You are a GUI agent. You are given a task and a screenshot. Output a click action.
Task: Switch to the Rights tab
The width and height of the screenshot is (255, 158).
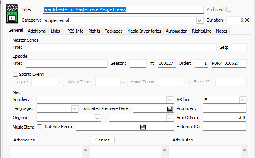94,31
